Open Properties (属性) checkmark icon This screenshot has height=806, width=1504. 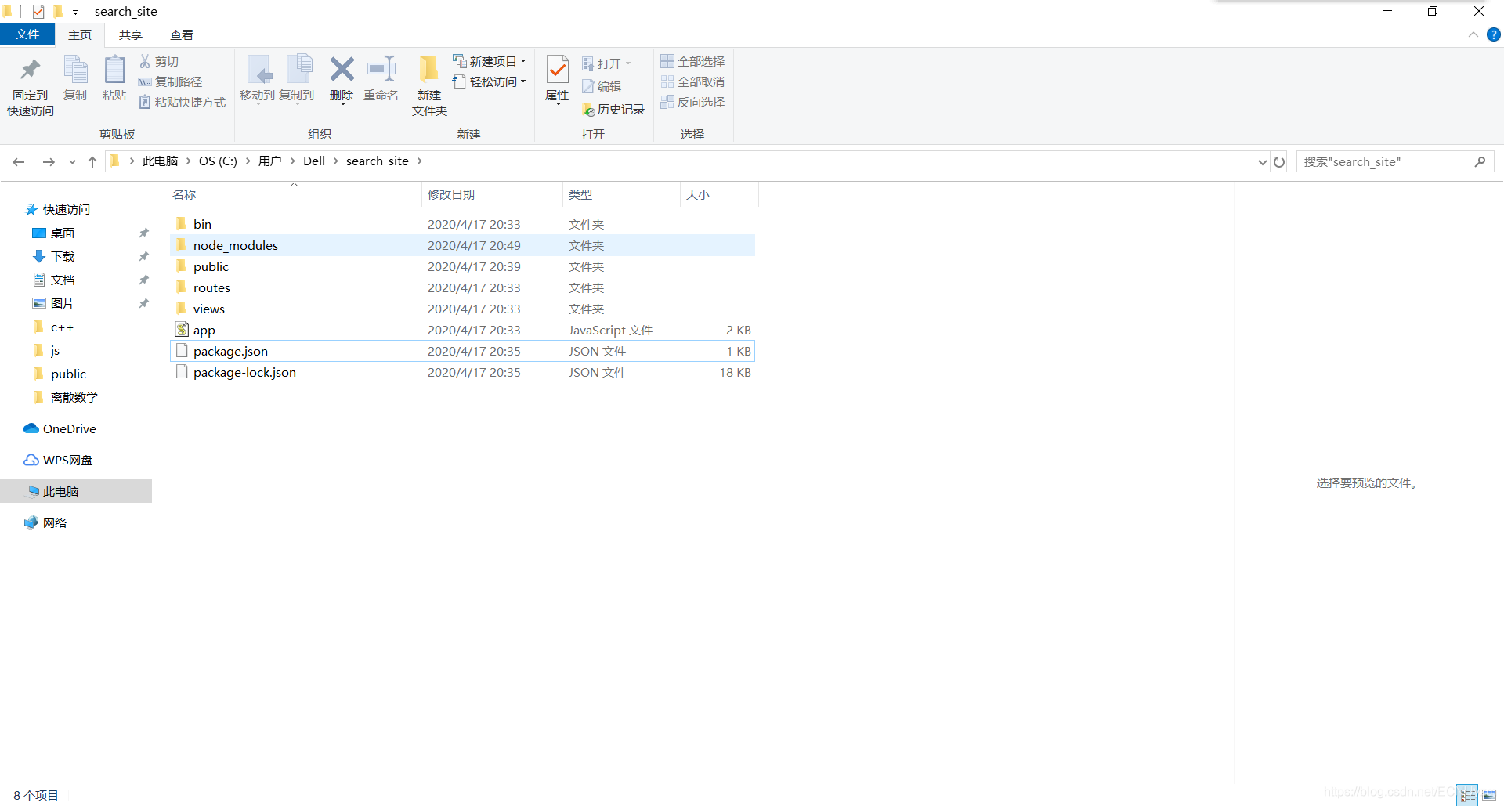(557, 70)
